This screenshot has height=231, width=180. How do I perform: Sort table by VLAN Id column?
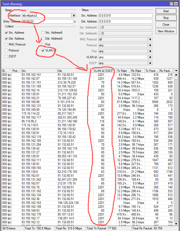(x=99, y=71)
